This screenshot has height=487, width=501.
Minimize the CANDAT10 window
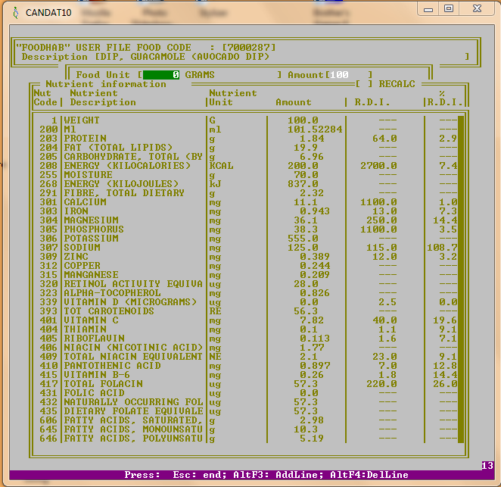[430, 8]
